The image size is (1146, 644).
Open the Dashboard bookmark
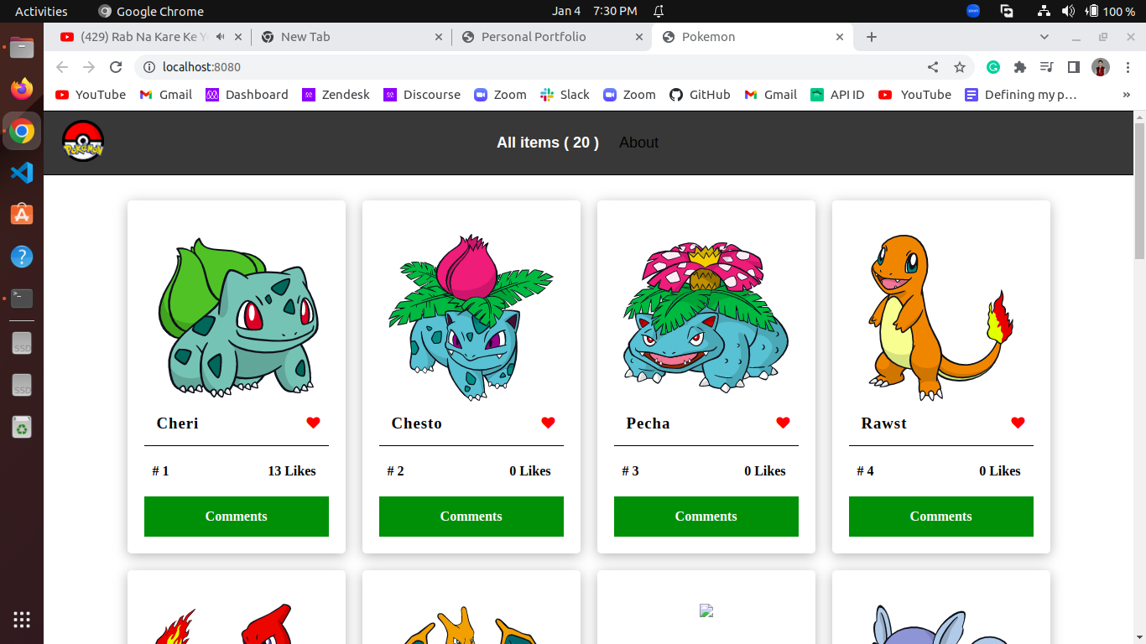pos(247,95)
